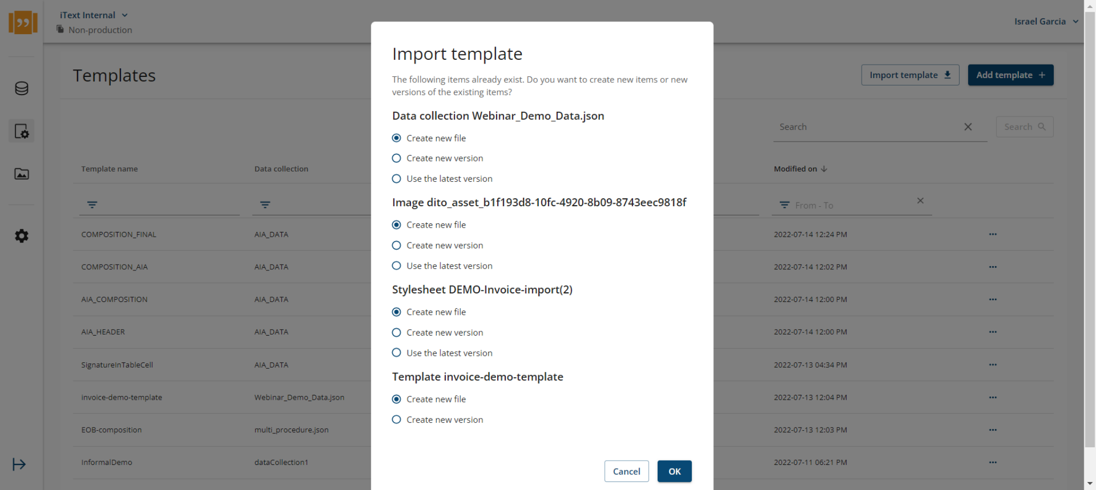The height and width of the screenshot is (490, 1096).
Task: Cancel the Import template dialog
Action: tap(627, 471)
